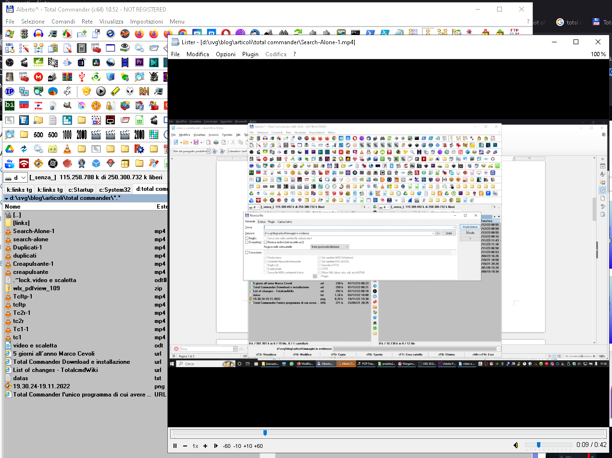Select the file 19.30.24-19.11.2022
The width and height of the screenshot is (612, 458).
point(86,386)
